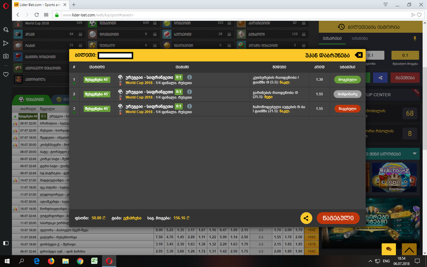
Task: Go back to the previous page
Action: [18, 15]
